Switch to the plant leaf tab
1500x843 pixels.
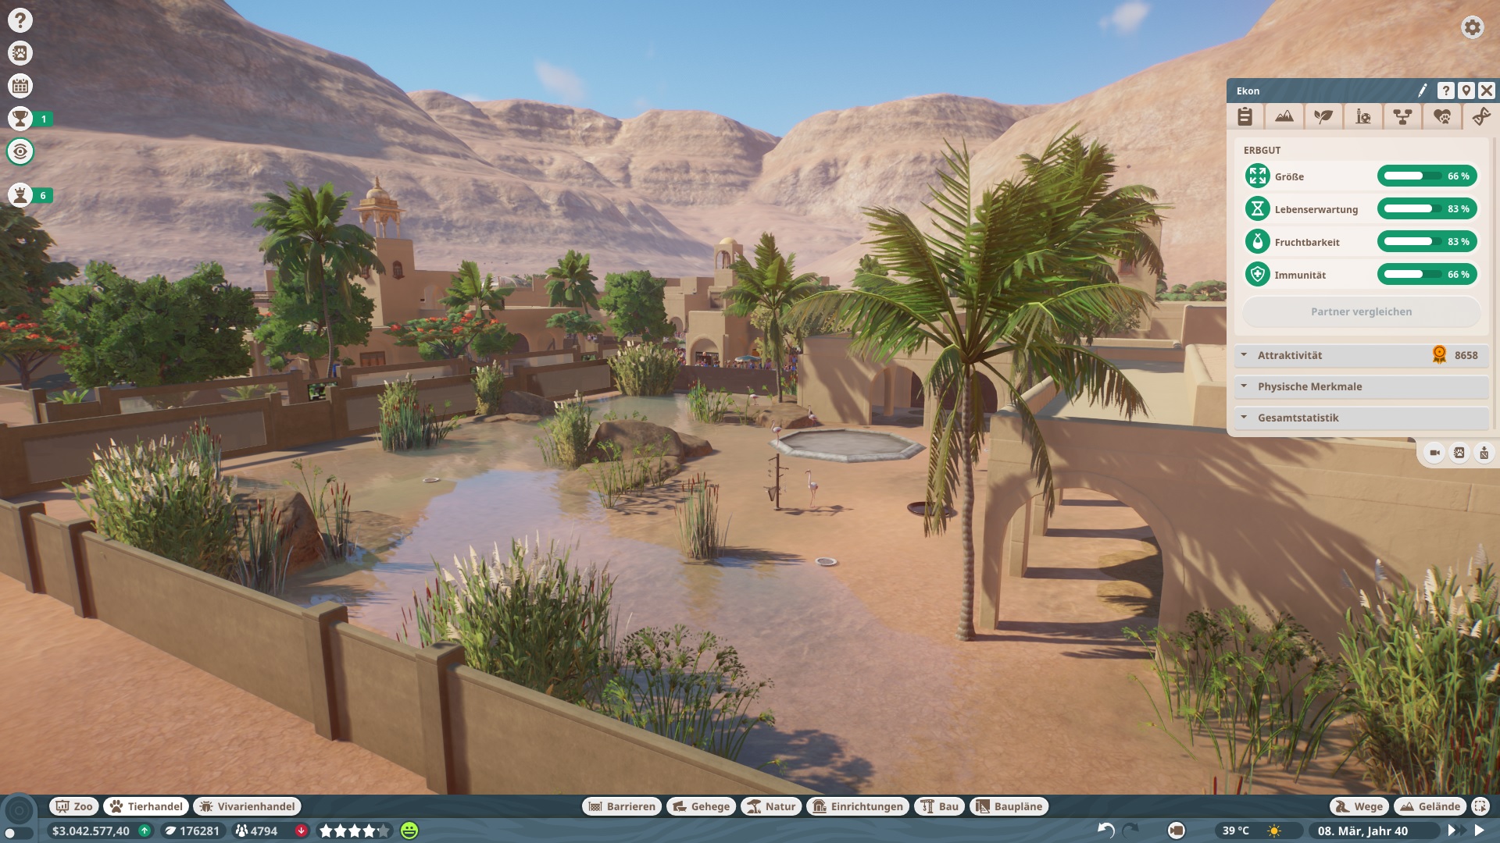(1323, 116)
